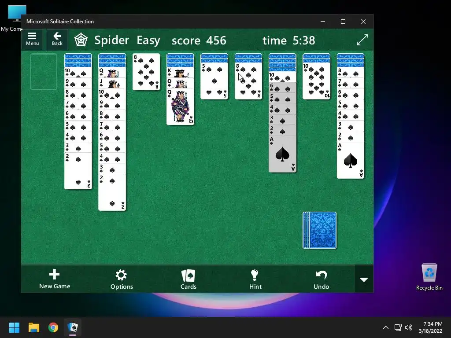Open File Explorer from the taskbar
The image size is (451, 338).
pos(33,327)
